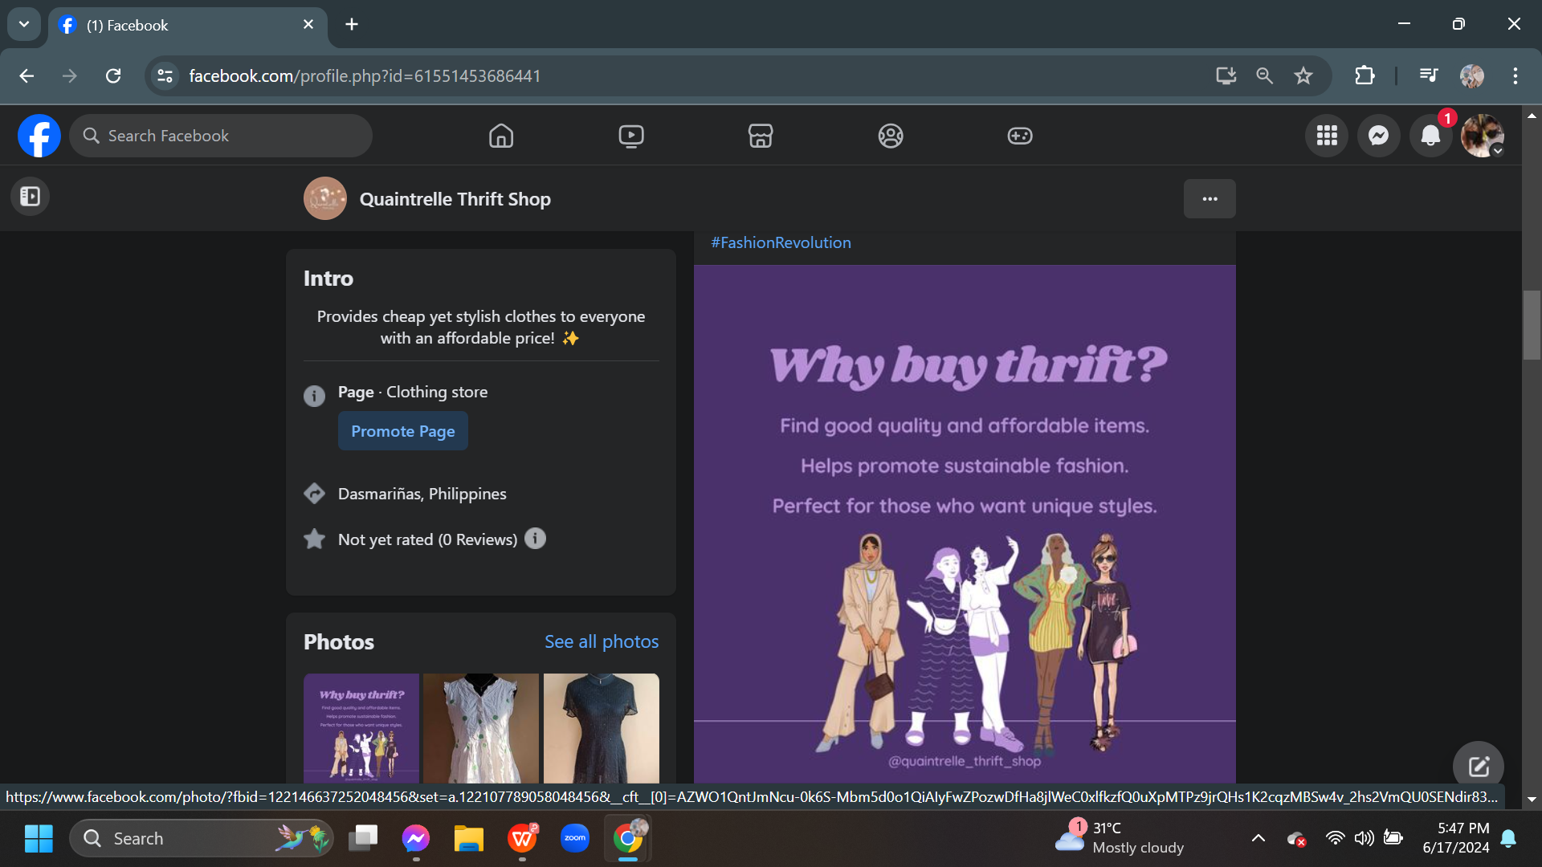Open notifications bell icon
The height and width of the screenshot is (867, 1542).
pos(1430,136)
